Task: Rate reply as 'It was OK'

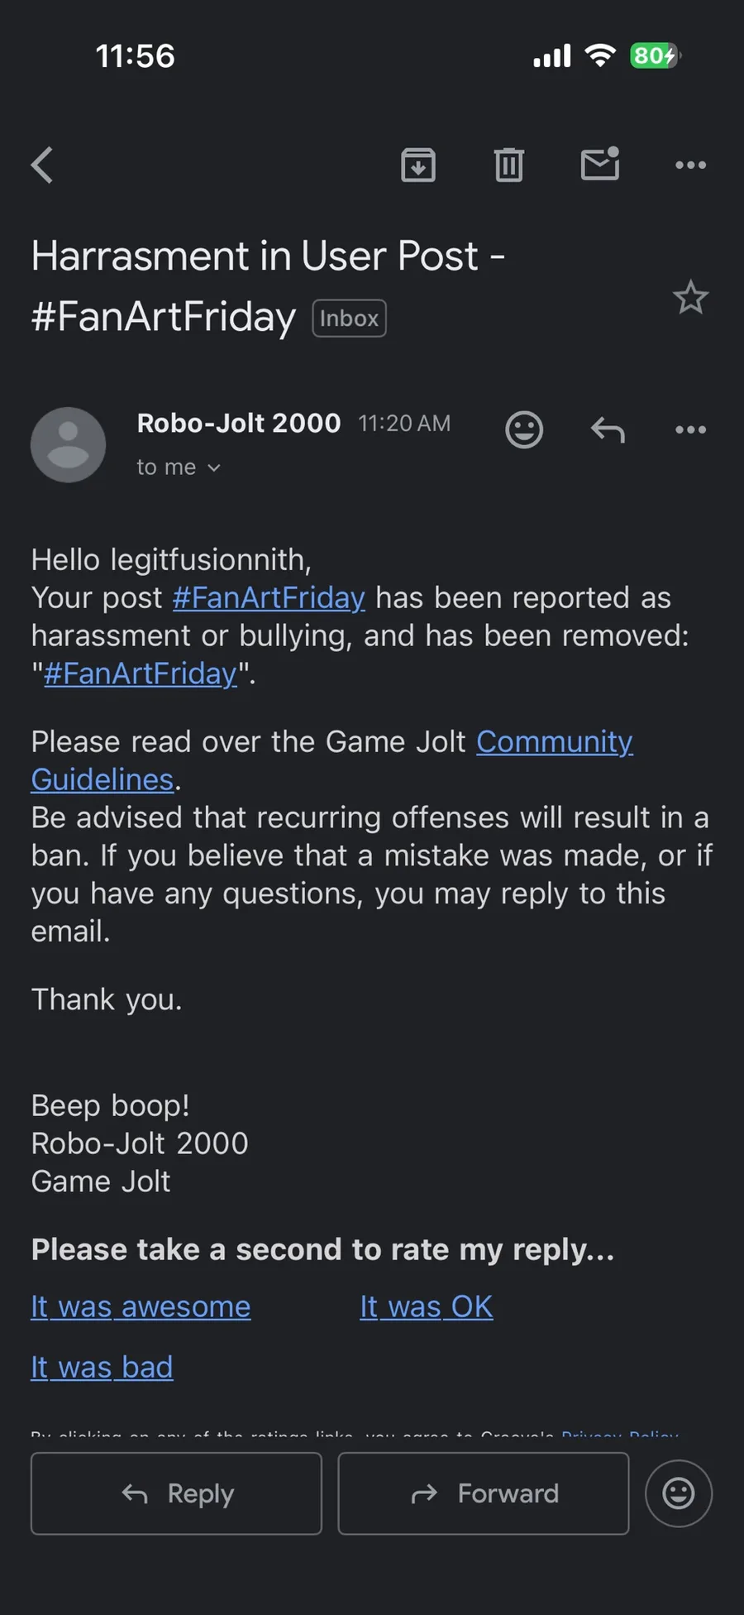Action: click(x=427, y=1306)
